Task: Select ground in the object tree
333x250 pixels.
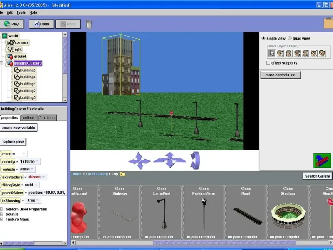Action: tap(17, 56)
